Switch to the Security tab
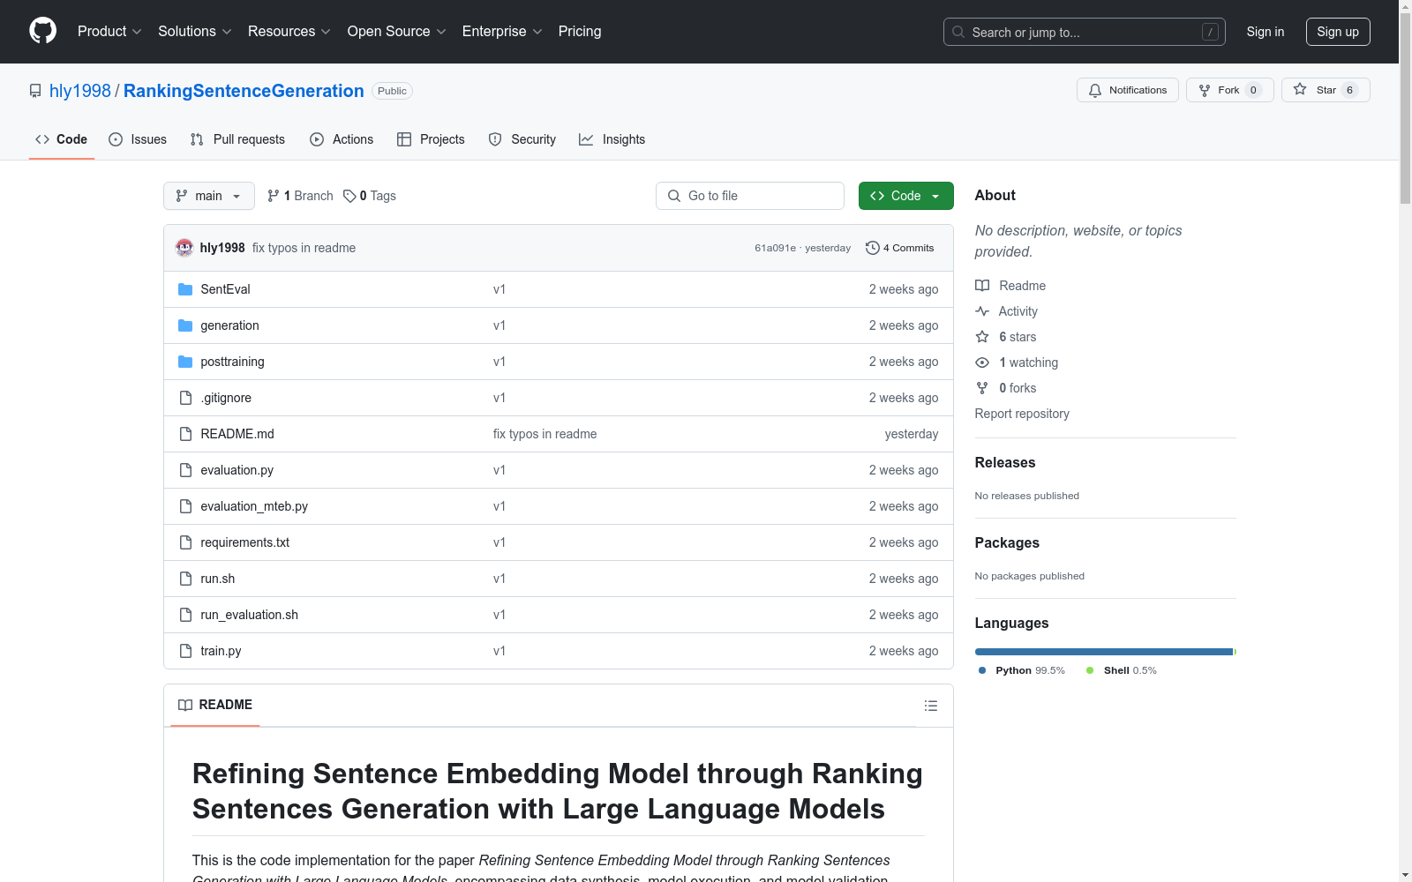 [522, 139]
